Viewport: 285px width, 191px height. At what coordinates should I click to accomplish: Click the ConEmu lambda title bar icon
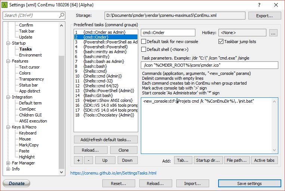click(4, 5)
